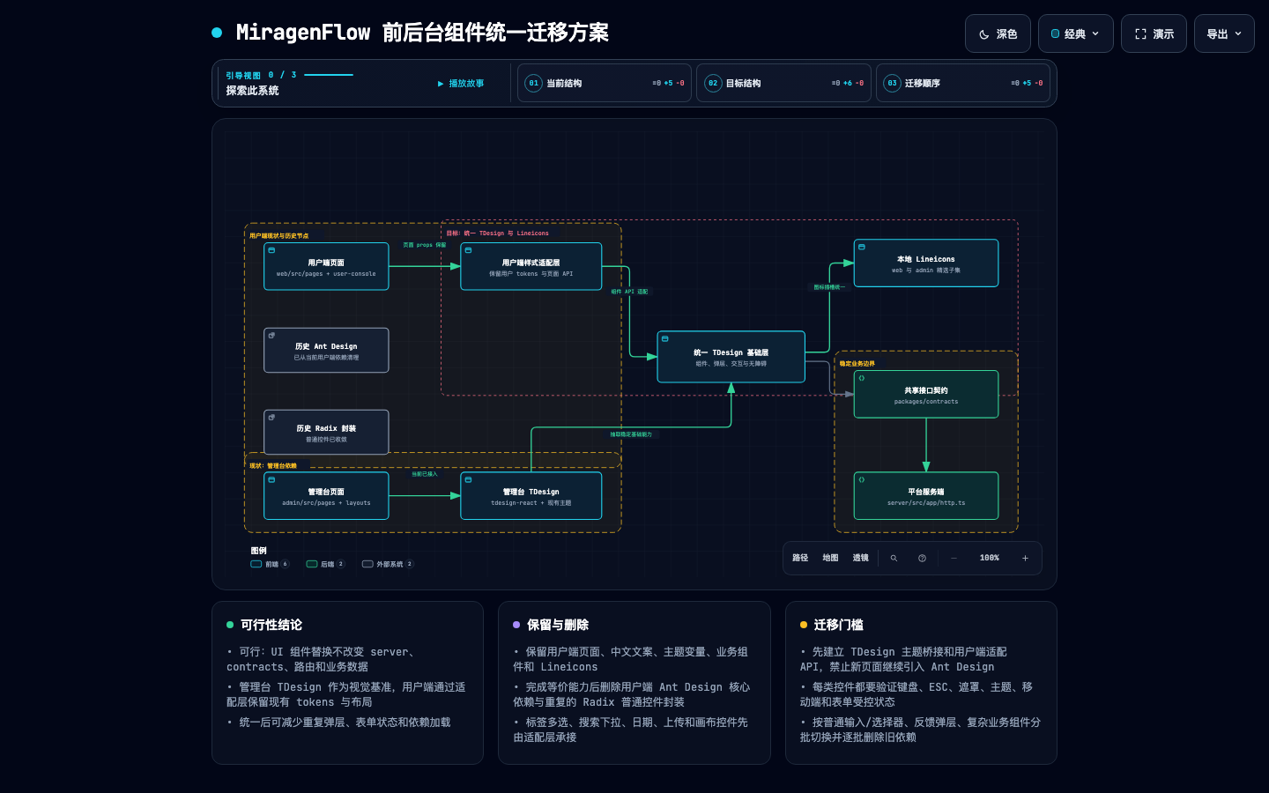
Task: Toggle the 外部系统 legend filter
Action: 388,564
